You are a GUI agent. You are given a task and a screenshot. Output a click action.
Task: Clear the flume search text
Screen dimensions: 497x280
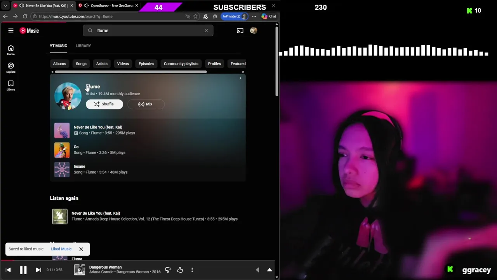[206, 30]
